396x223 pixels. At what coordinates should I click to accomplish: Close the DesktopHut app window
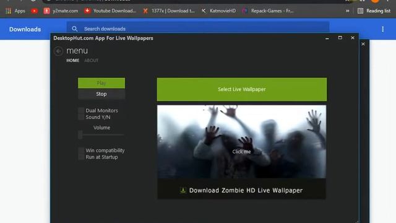[x=353, y=38]
